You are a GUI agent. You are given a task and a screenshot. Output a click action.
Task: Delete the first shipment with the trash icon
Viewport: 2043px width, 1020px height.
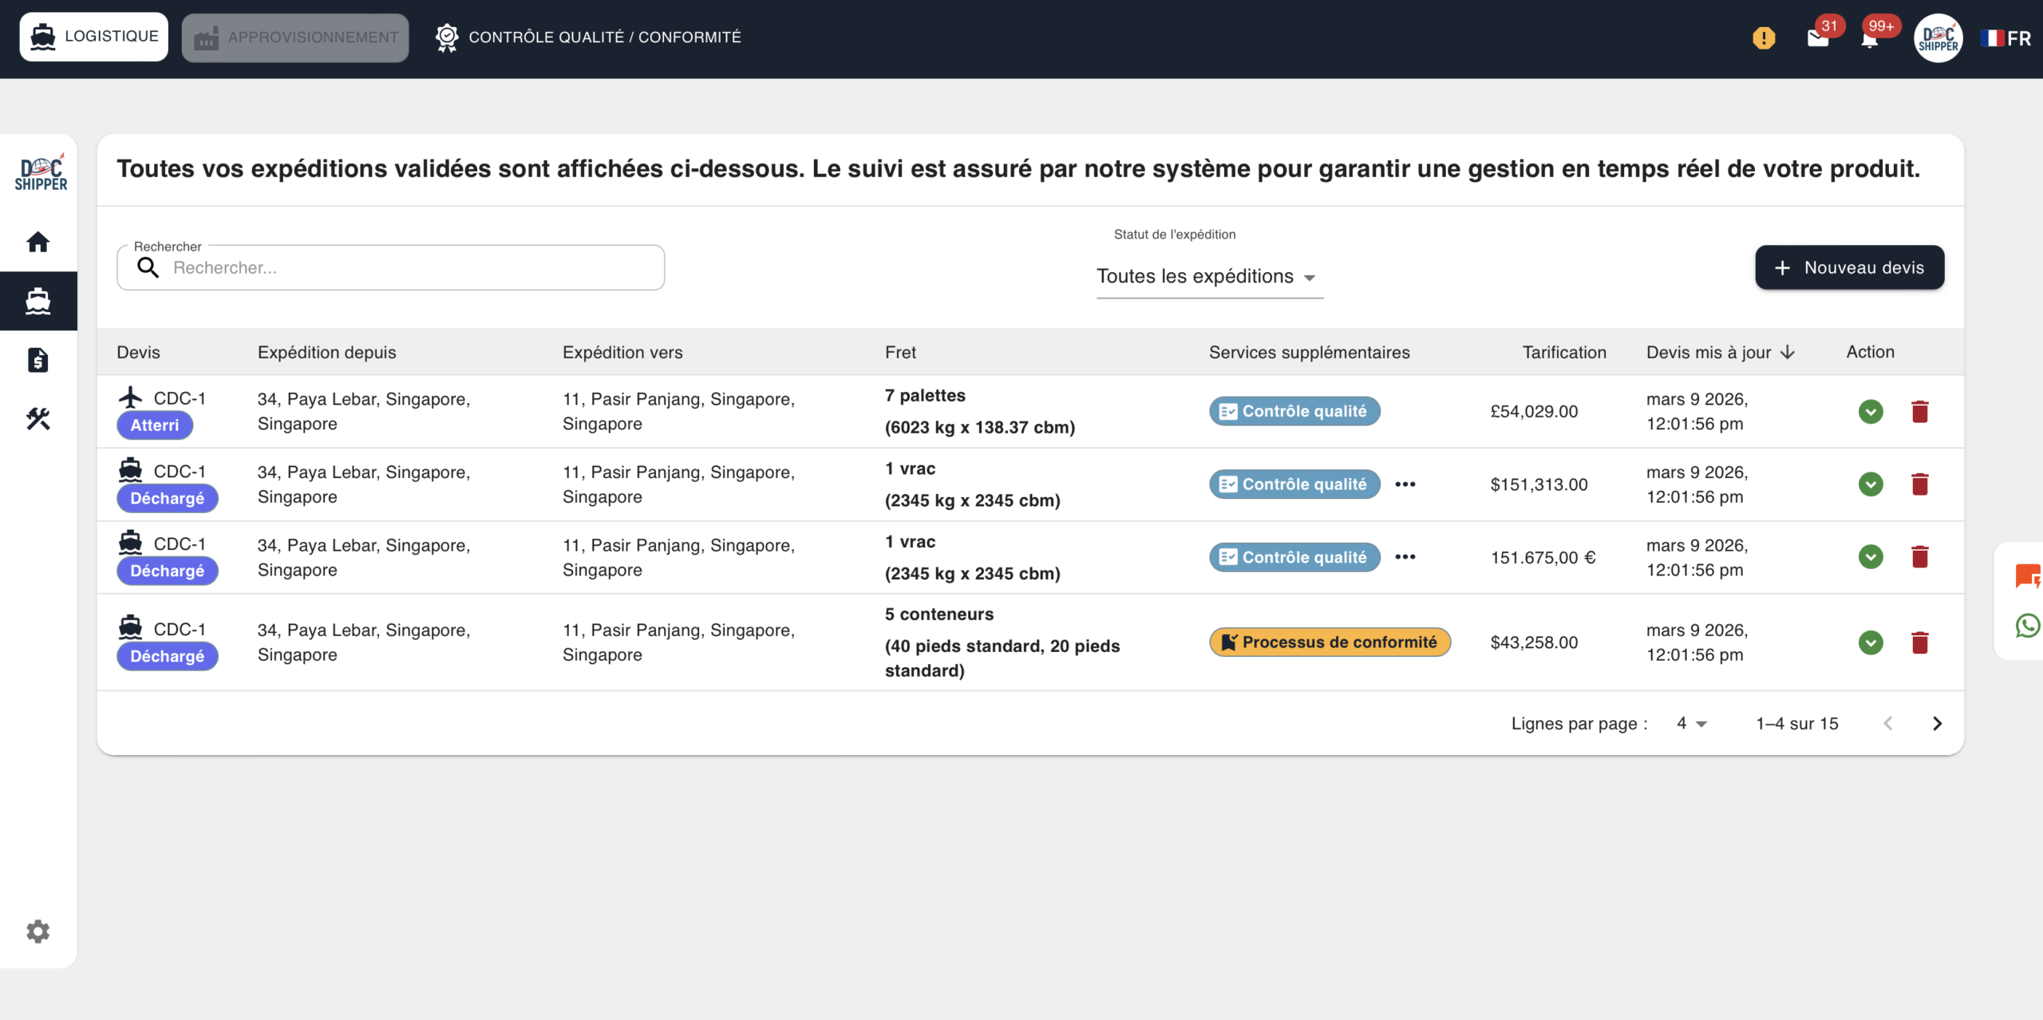point(1920,411)
